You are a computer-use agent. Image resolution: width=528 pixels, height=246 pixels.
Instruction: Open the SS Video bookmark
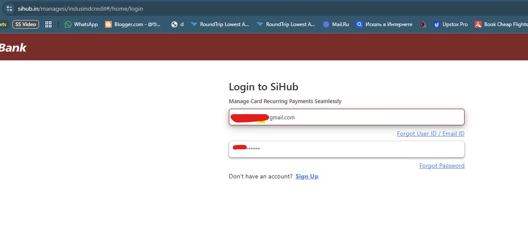click(26, 24)
